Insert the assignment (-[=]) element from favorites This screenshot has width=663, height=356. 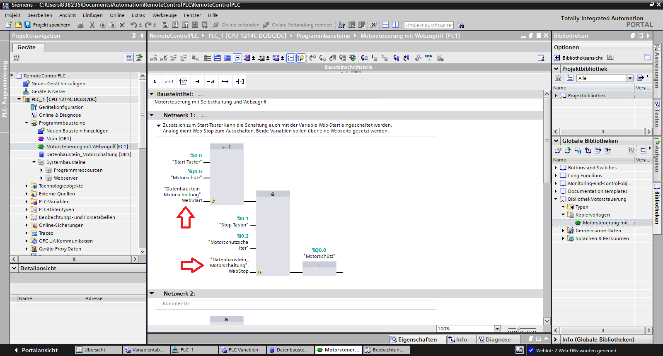(240, 82)
